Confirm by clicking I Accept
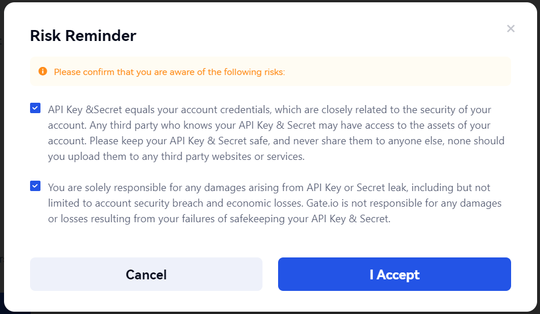Viewport: 540px width, 314px height. click(394, 274)
